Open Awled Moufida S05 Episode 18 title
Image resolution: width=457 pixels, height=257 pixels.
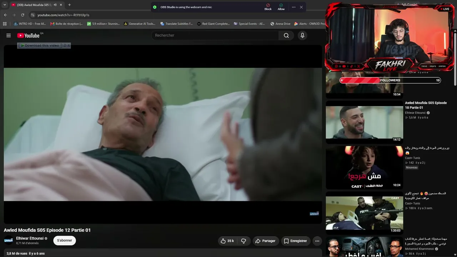pyautogui.click(x=426, y=105)
